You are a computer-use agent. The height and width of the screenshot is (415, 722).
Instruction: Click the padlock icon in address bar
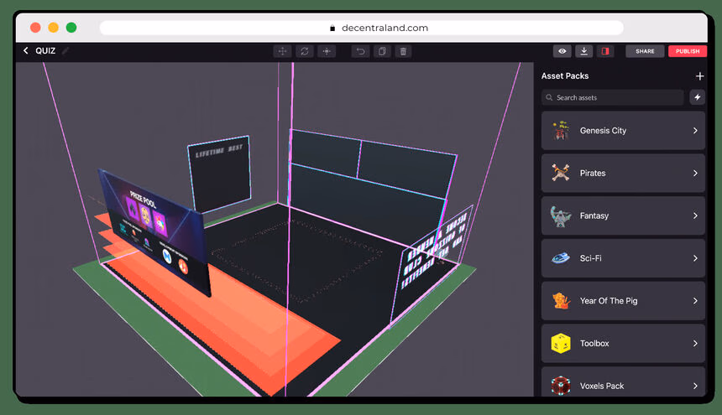coord(332,28)
